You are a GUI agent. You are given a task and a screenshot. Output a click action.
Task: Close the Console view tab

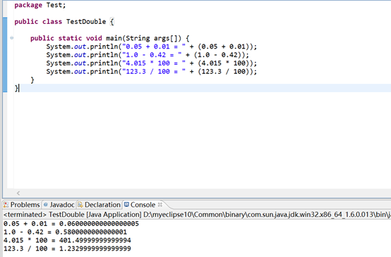pos(160,204)
